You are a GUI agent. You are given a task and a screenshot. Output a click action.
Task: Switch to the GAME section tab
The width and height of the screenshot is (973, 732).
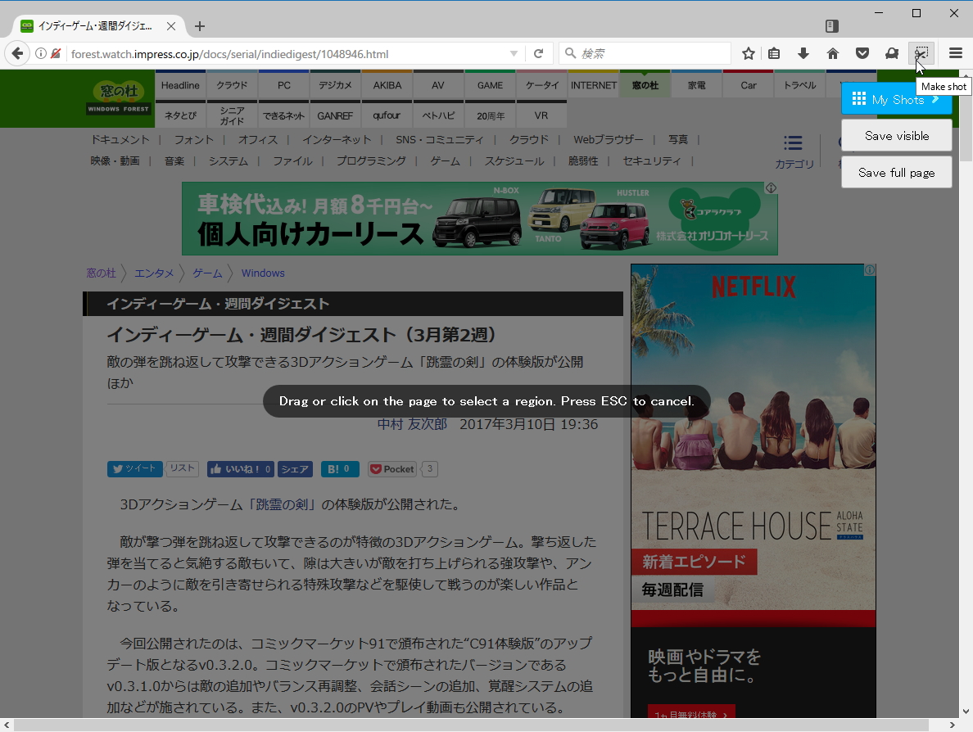(489, 84)
